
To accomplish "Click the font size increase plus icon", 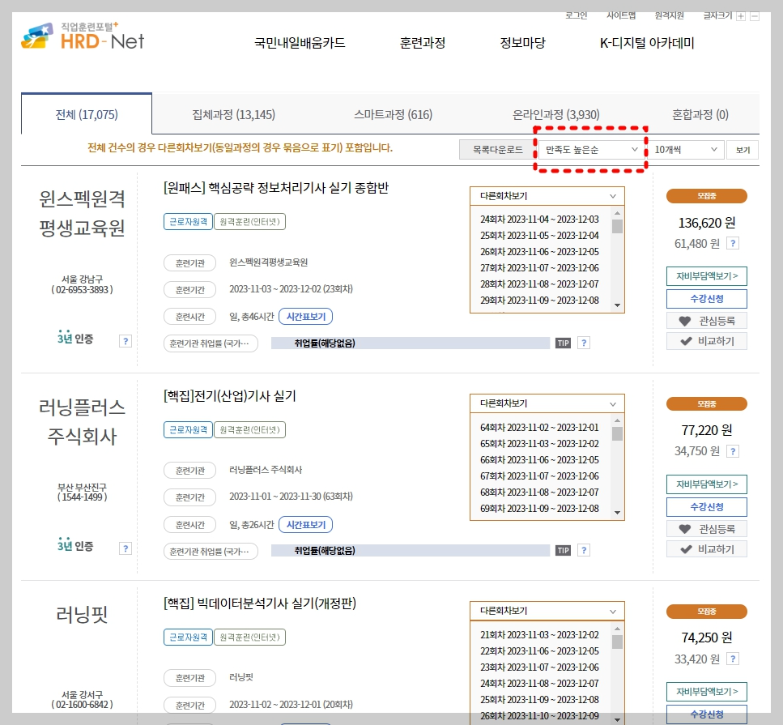I will (741, 16).
